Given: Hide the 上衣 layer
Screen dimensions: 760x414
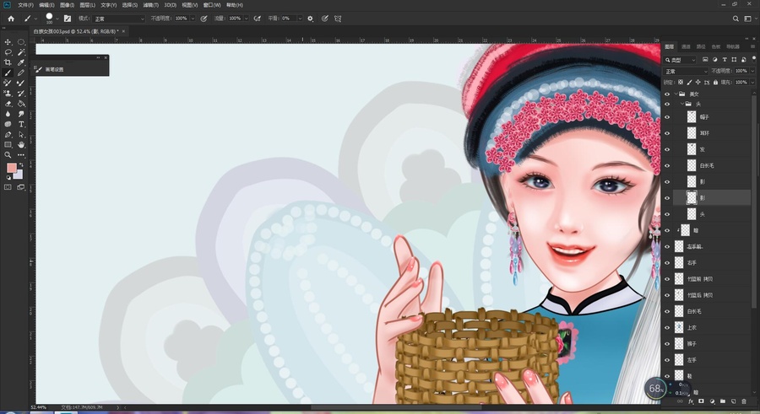Looking at the screenshot, I should click(667, 327).
